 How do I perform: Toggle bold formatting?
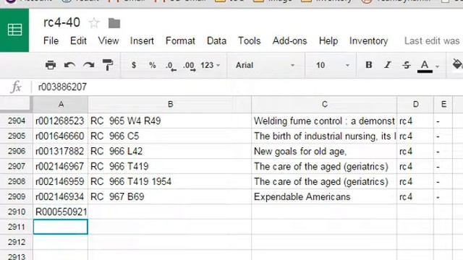[369, 65]
